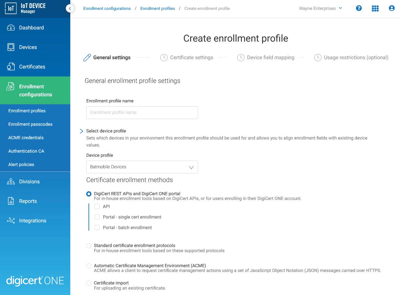The image size is (400, 295).
Task: Click the Reports document icon
Action: [x=11, y=201]
